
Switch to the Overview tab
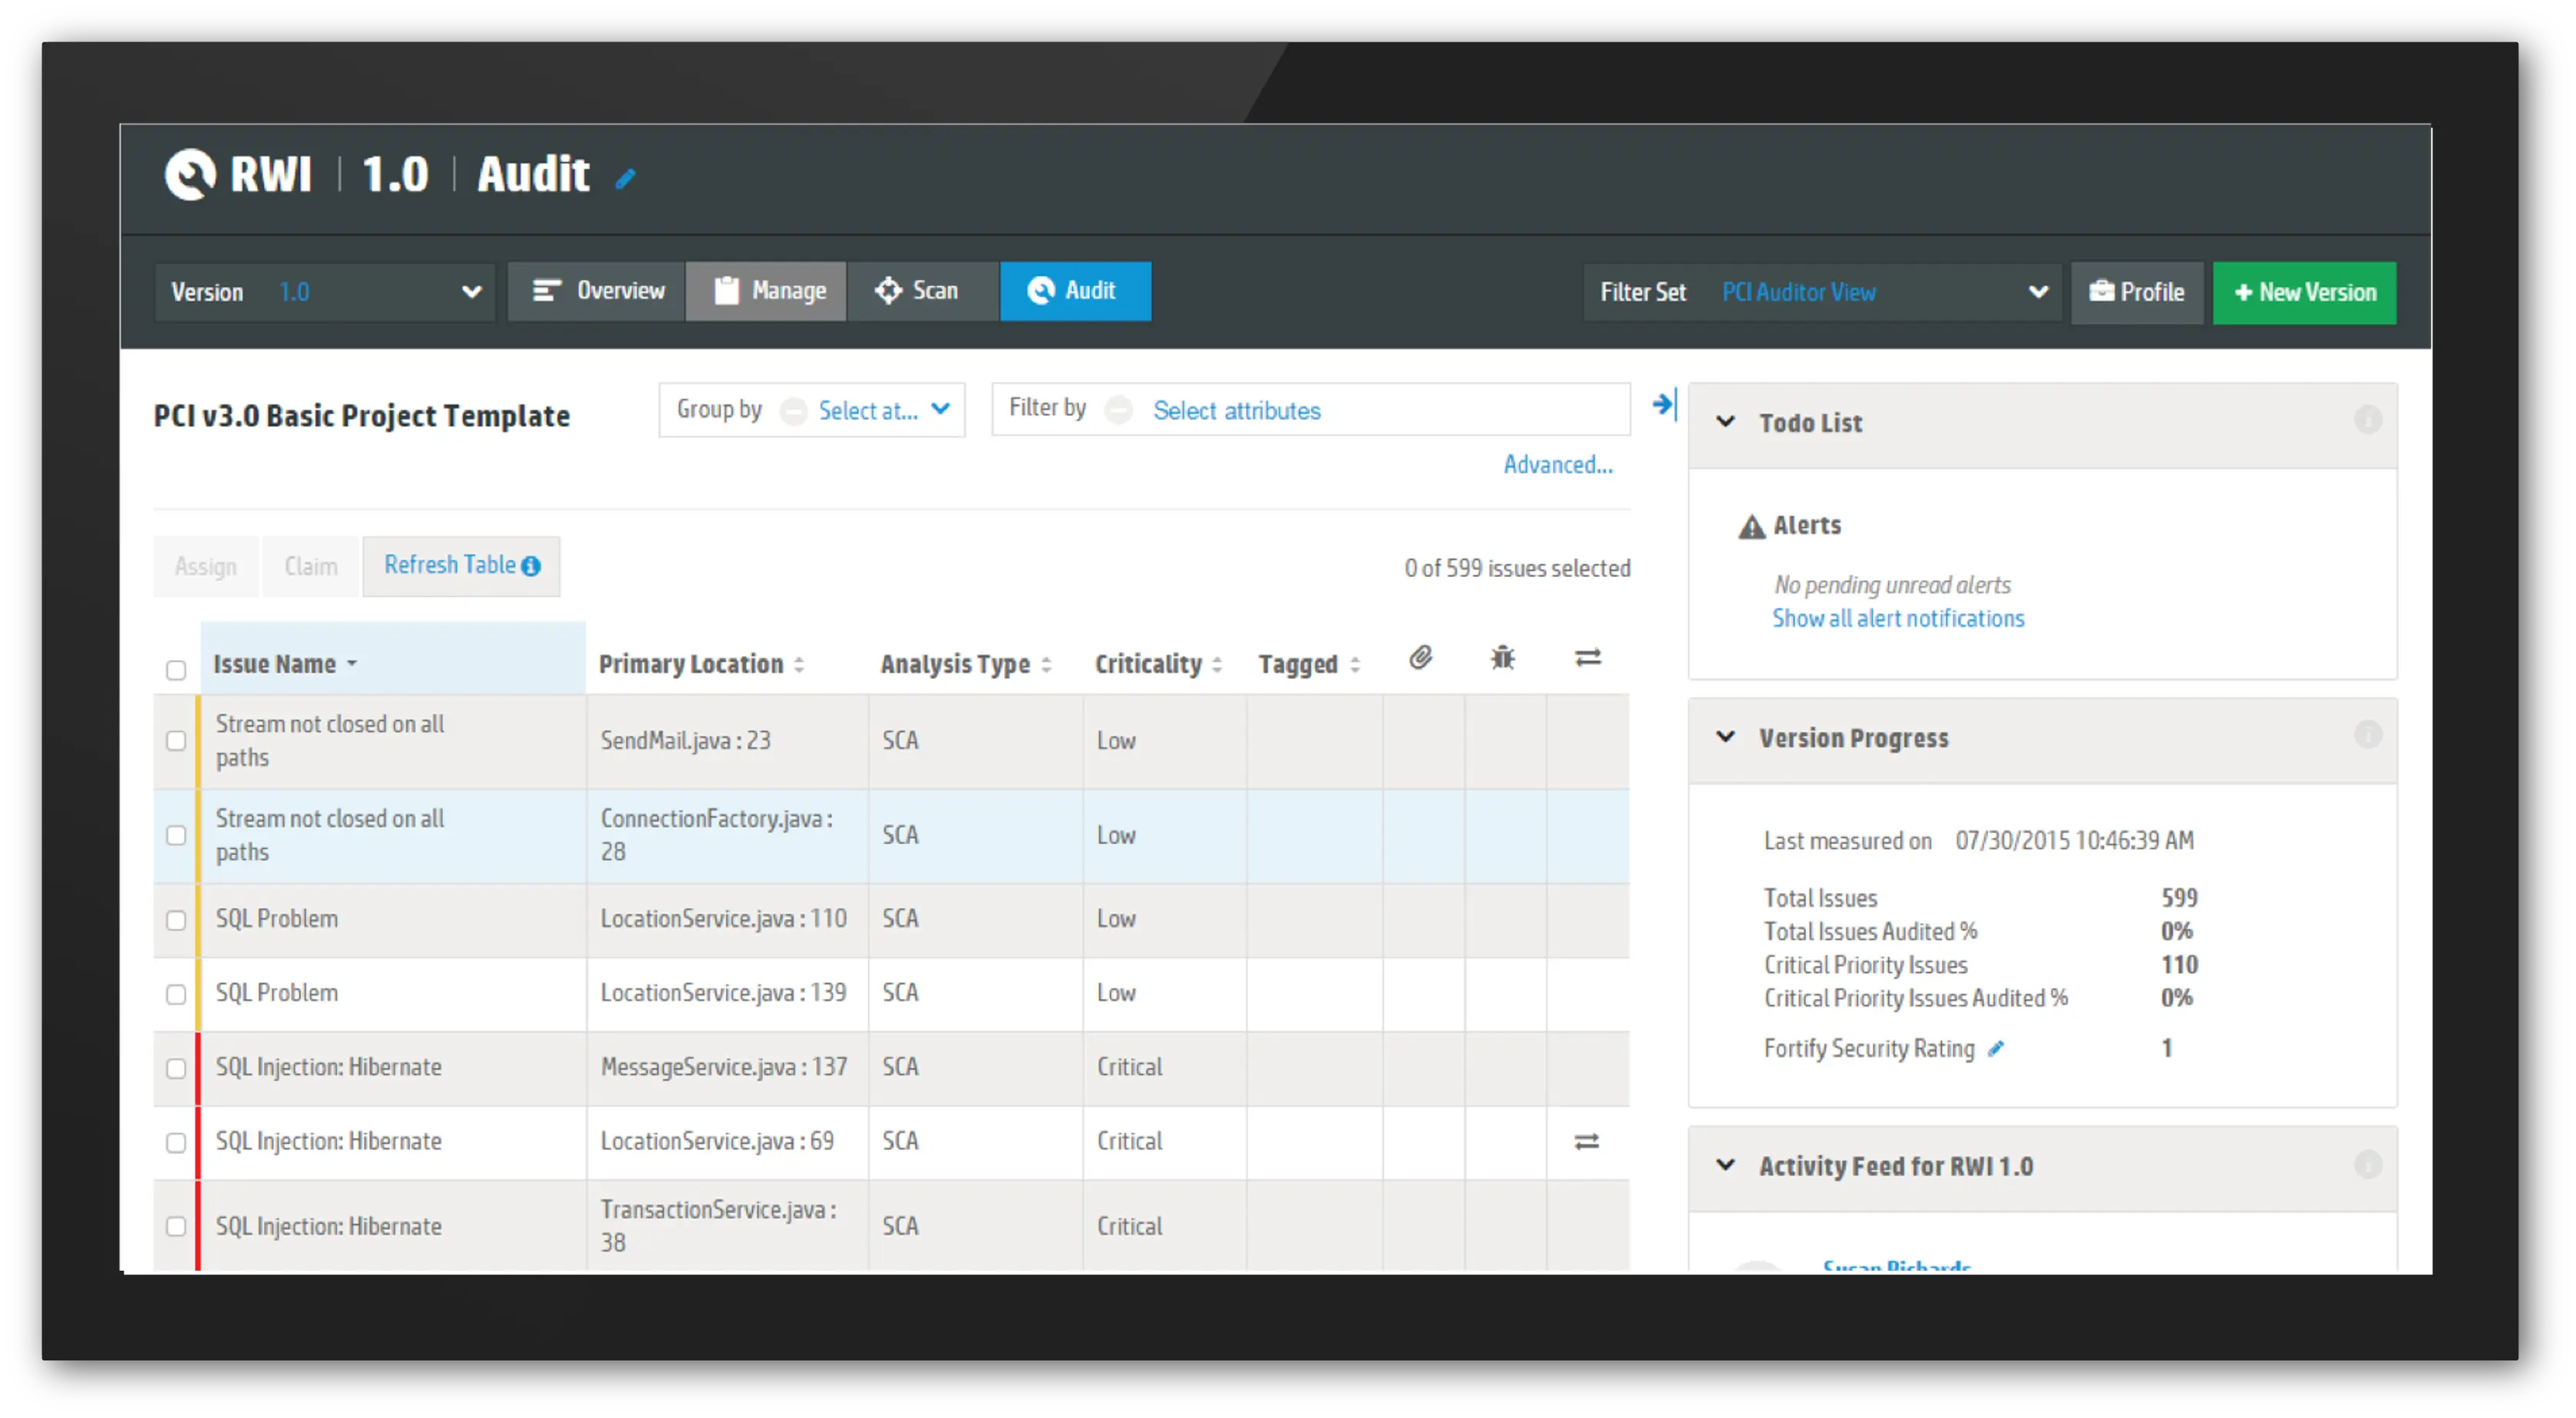597,291
